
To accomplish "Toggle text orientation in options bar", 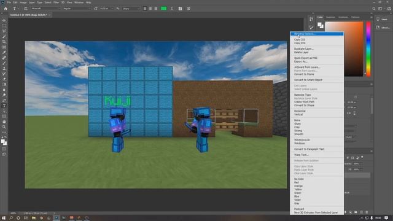I will click(x=26, y=9).
